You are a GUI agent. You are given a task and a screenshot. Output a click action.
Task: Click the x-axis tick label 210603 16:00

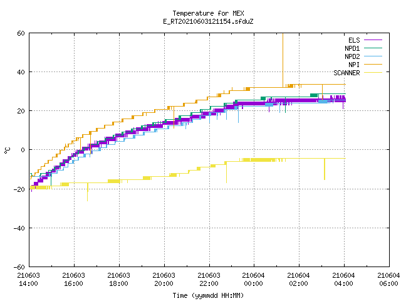(73, 280)
